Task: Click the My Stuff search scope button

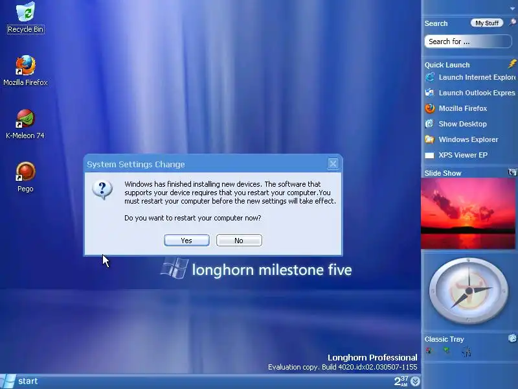Action: pos(487,23)
